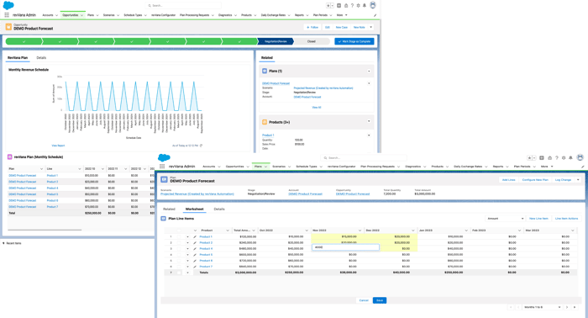Open the app launcher in the Plan window
The width and height of the screenshot is (588, 318).
point(162,167)
